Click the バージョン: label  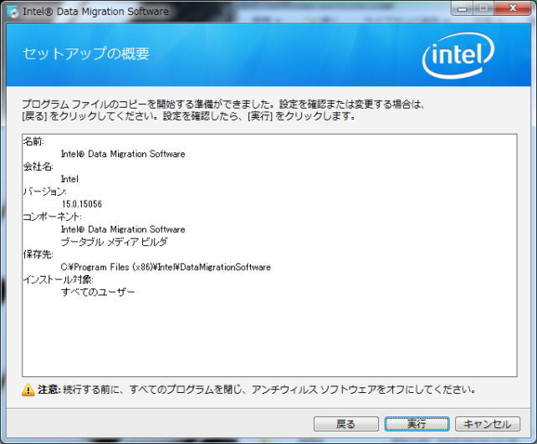point(44,191)
